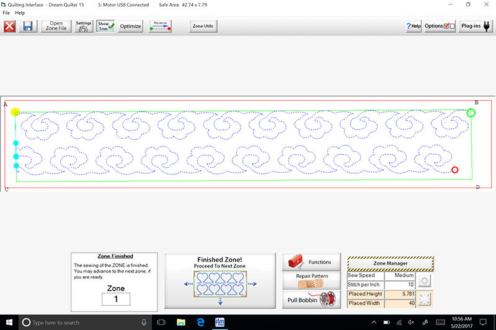Image resolution: width=496 pixels, height=330 pixels.
Task: Click the red X exit icon
Action: [9, 27]
